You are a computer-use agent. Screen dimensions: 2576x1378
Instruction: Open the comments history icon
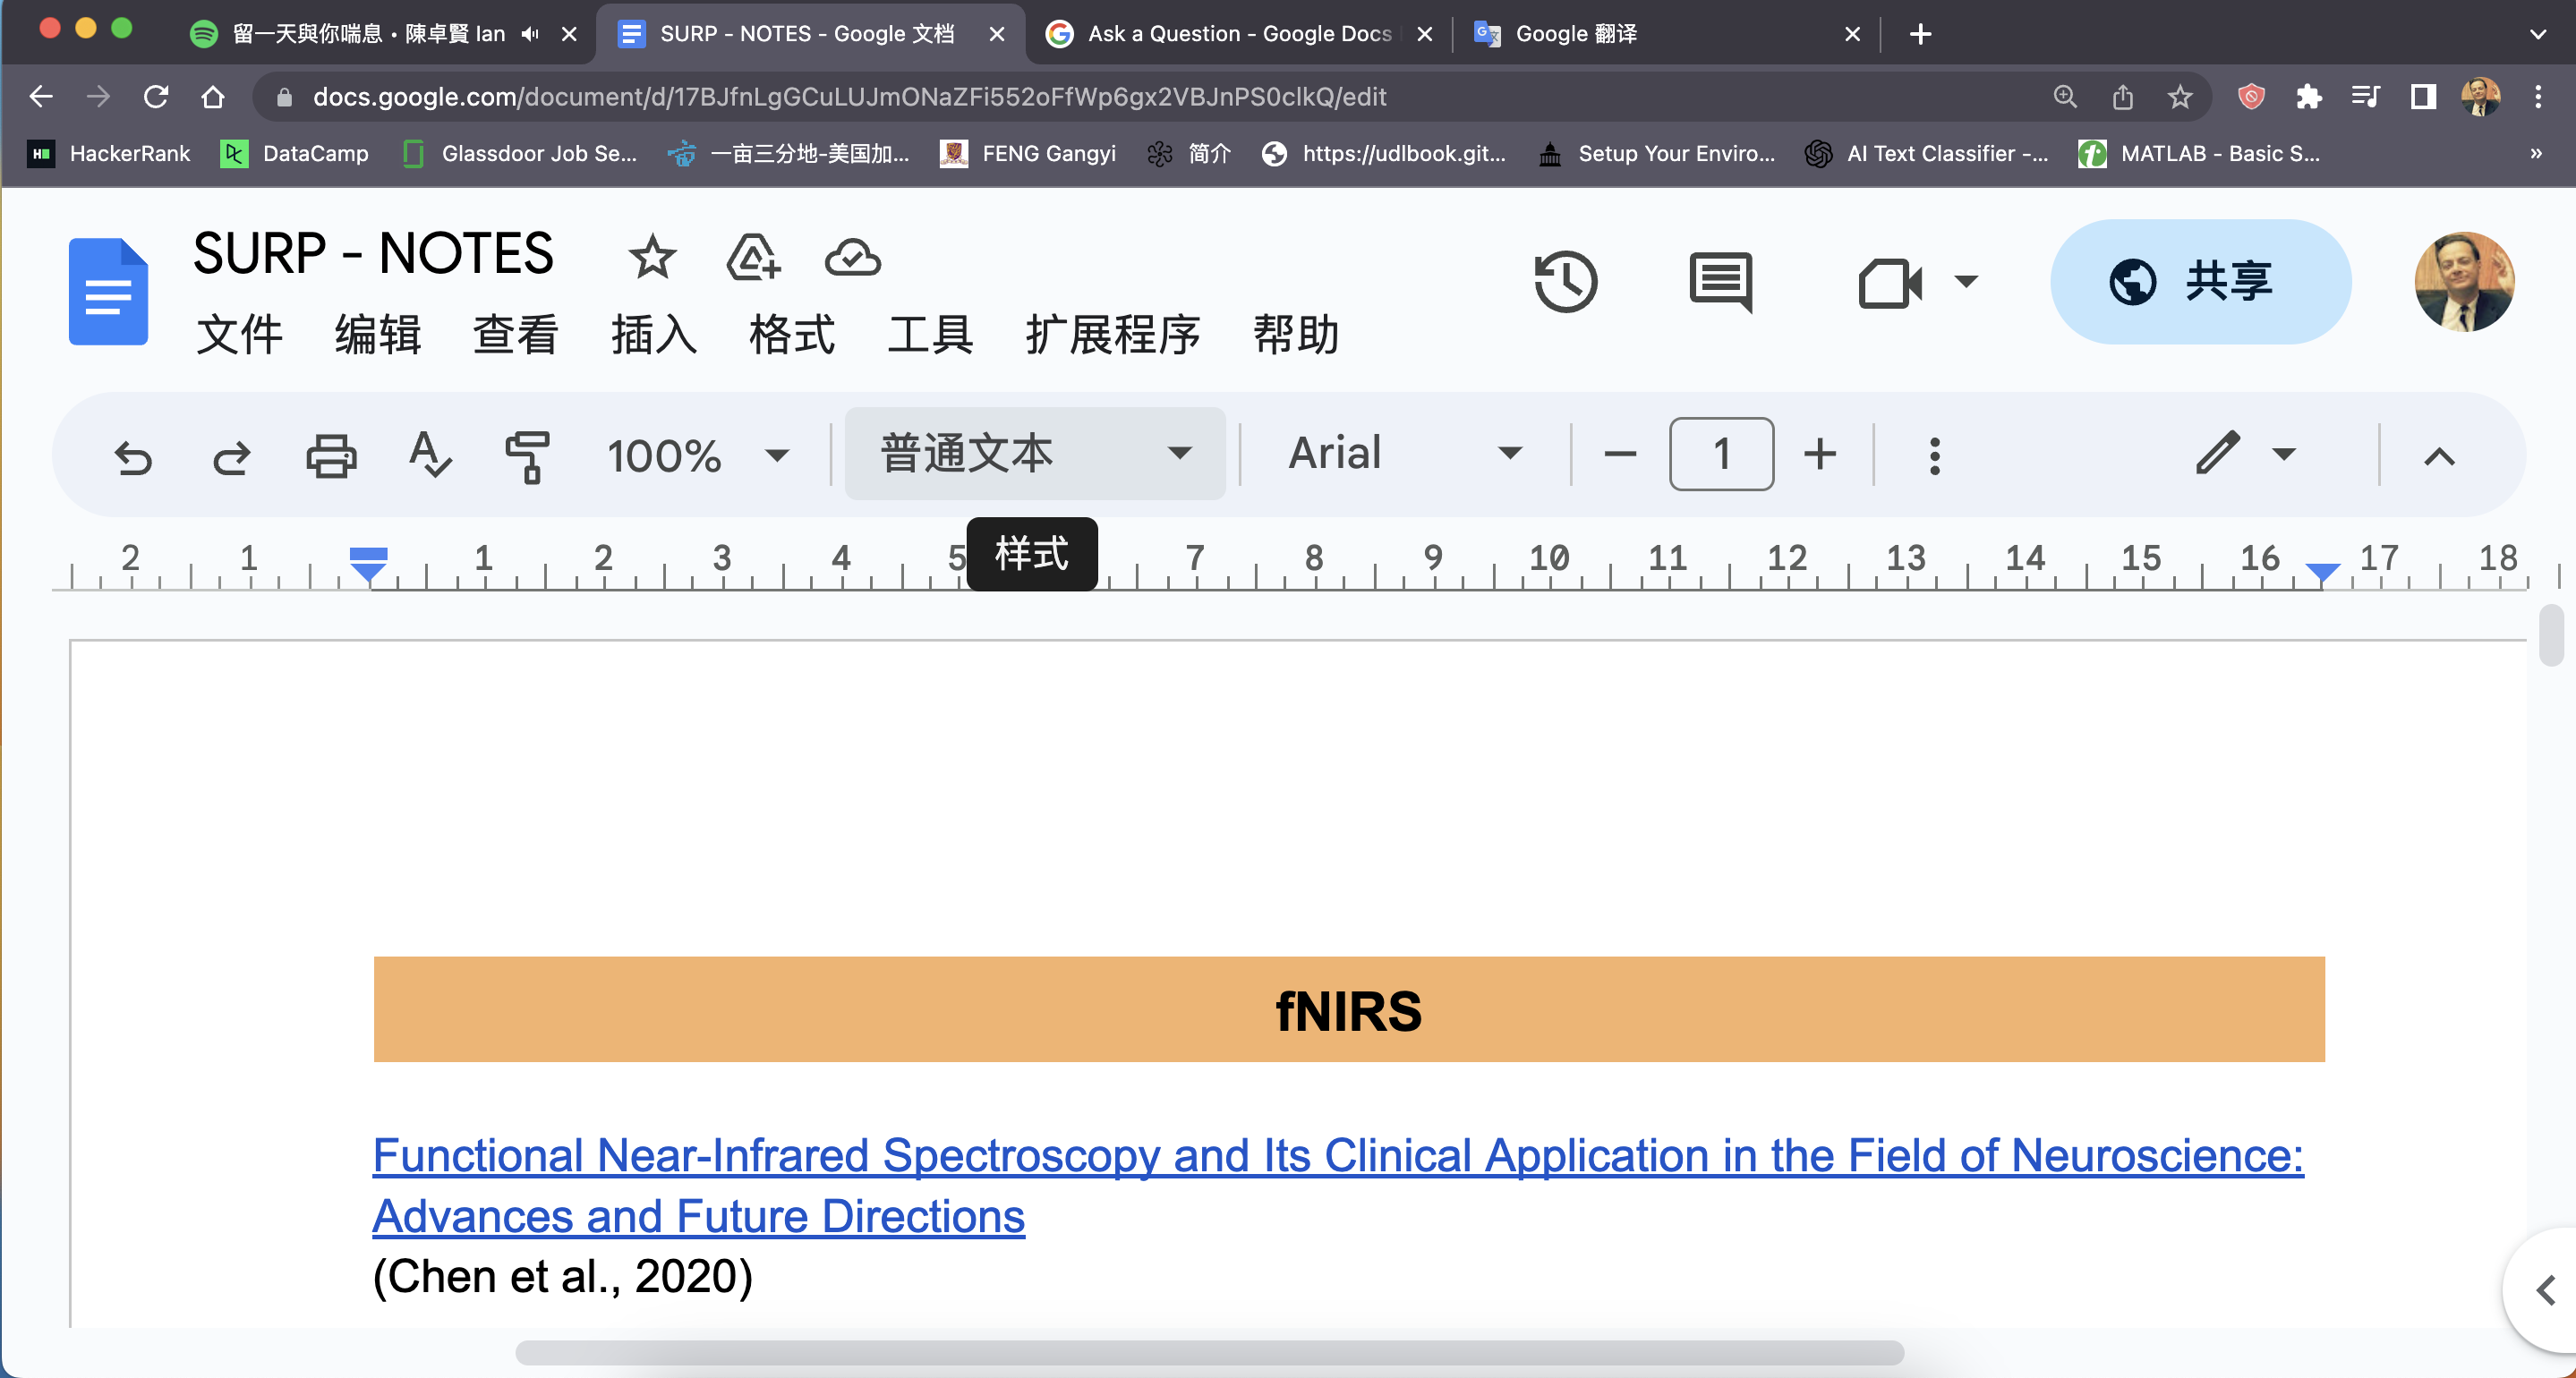[1720, 281]
